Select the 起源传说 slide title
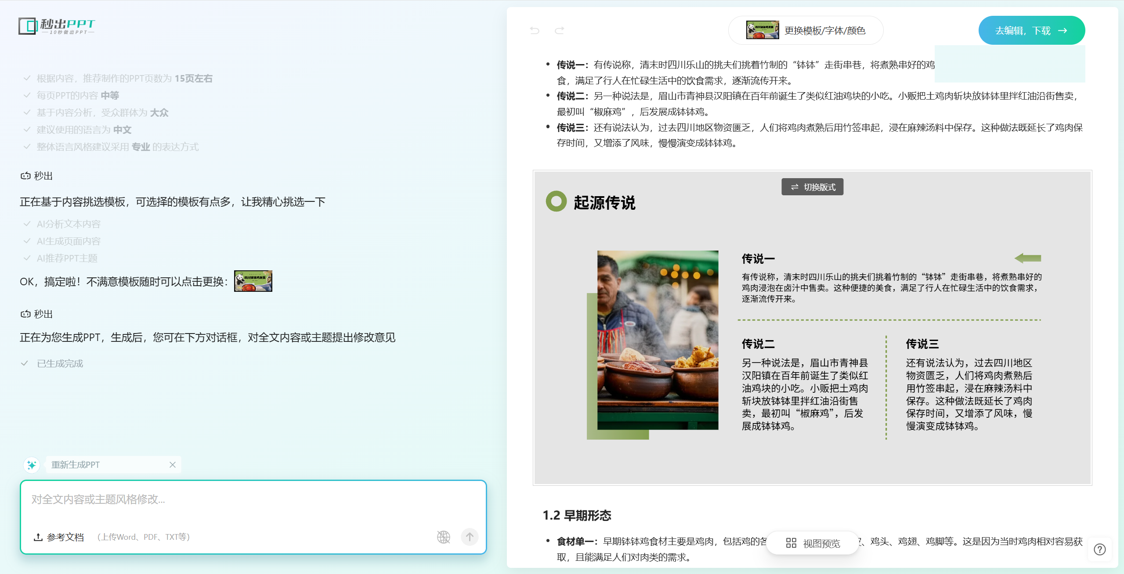This screenshot has height=574, width=1124. (604, 203)
